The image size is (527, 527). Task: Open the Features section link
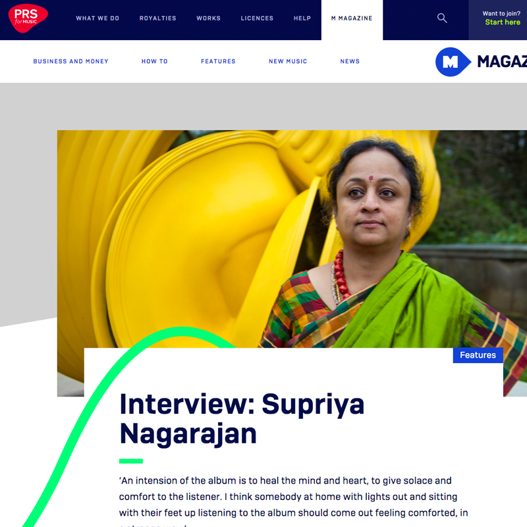[218, 61]
